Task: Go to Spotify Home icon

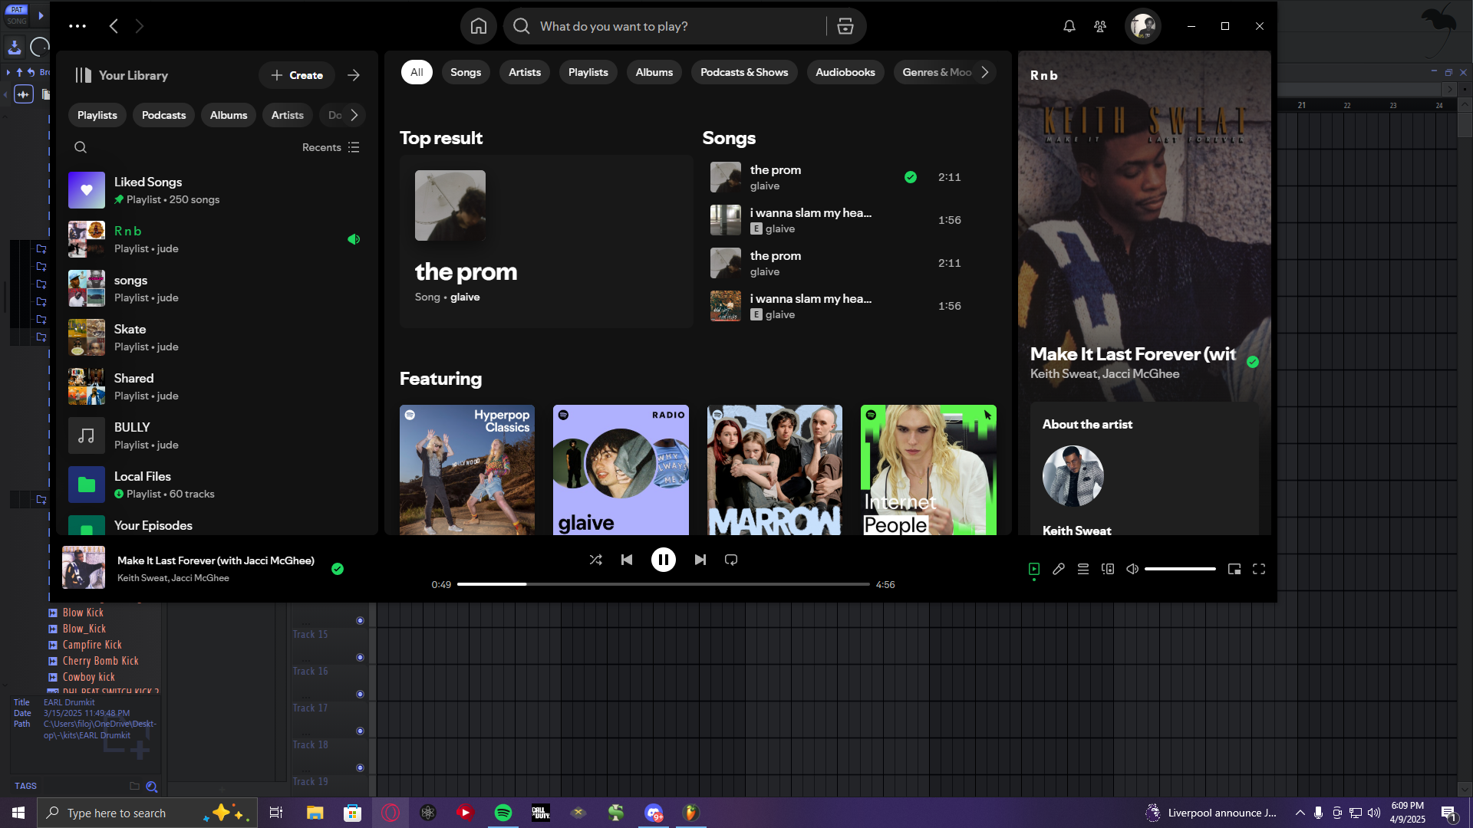Action: coord(478,26)
